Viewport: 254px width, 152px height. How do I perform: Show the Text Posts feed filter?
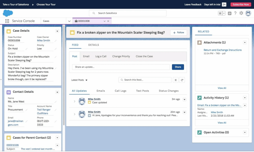[142, 91]
